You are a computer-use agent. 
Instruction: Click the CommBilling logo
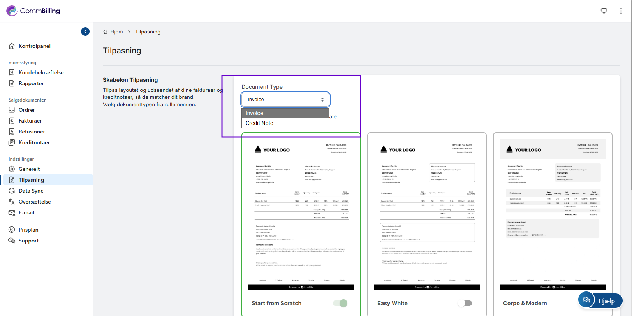[33, 11]
